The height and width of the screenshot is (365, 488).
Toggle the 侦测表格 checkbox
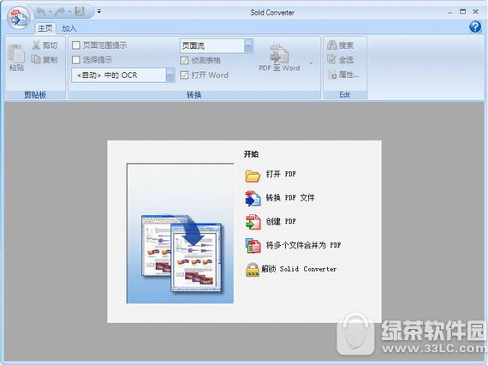click(x=184, y=61)
